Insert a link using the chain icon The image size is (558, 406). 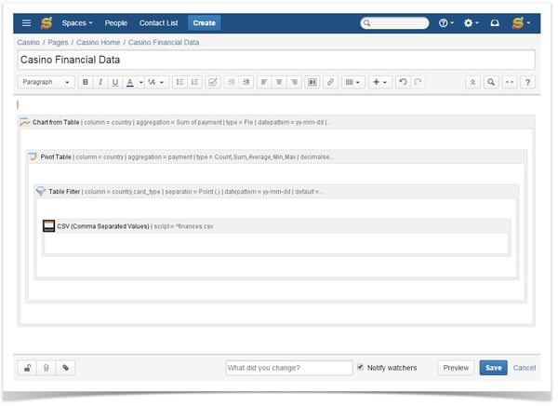330,82
